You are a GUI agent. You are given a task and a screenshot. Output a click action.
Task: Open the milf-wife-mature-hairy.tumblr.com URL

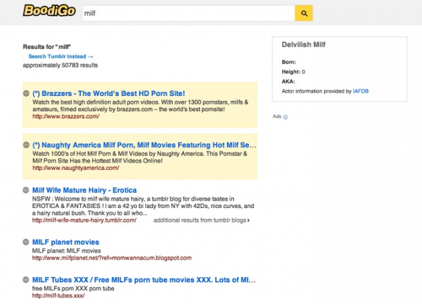[84, 220]
